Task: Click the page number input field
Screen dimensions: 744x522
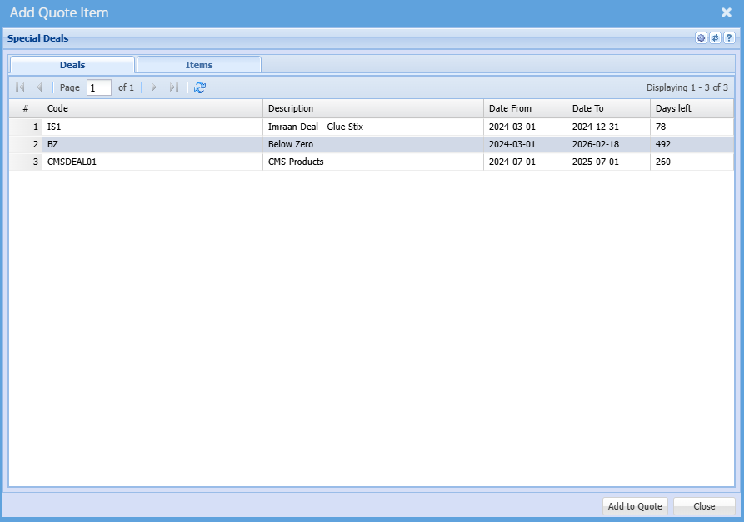Action: 98,87
